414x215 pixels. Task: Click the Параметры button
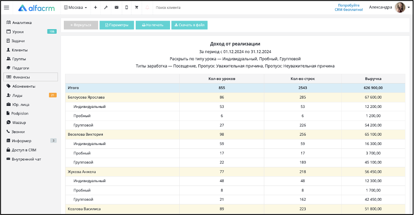[x=117, y=25]
